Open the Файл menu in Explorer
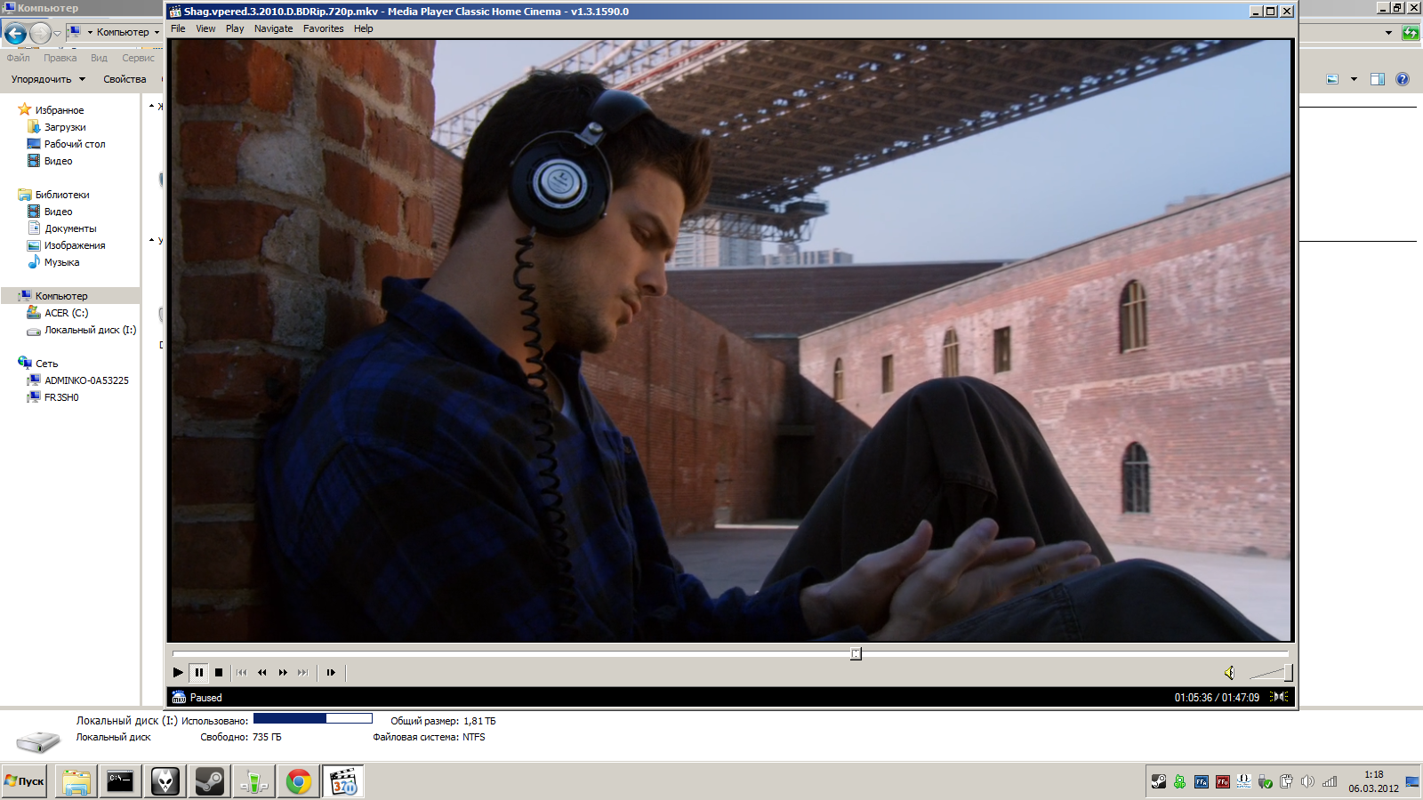Image resolution: width=1423 pixels, height=800 pixels. point(18,58)
